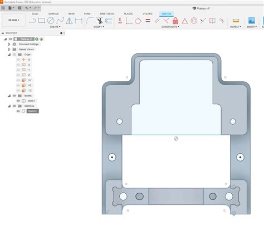Image resolution: width=264 pixels, height=225 pixels.
Task: Toggle visibility of Plateau v1 component
Action: coord(11,39)
